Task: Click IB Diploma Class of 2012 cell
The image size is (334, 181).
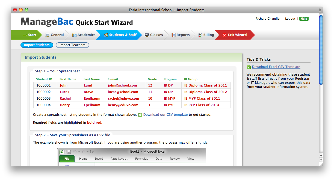Action: [206, 92]
